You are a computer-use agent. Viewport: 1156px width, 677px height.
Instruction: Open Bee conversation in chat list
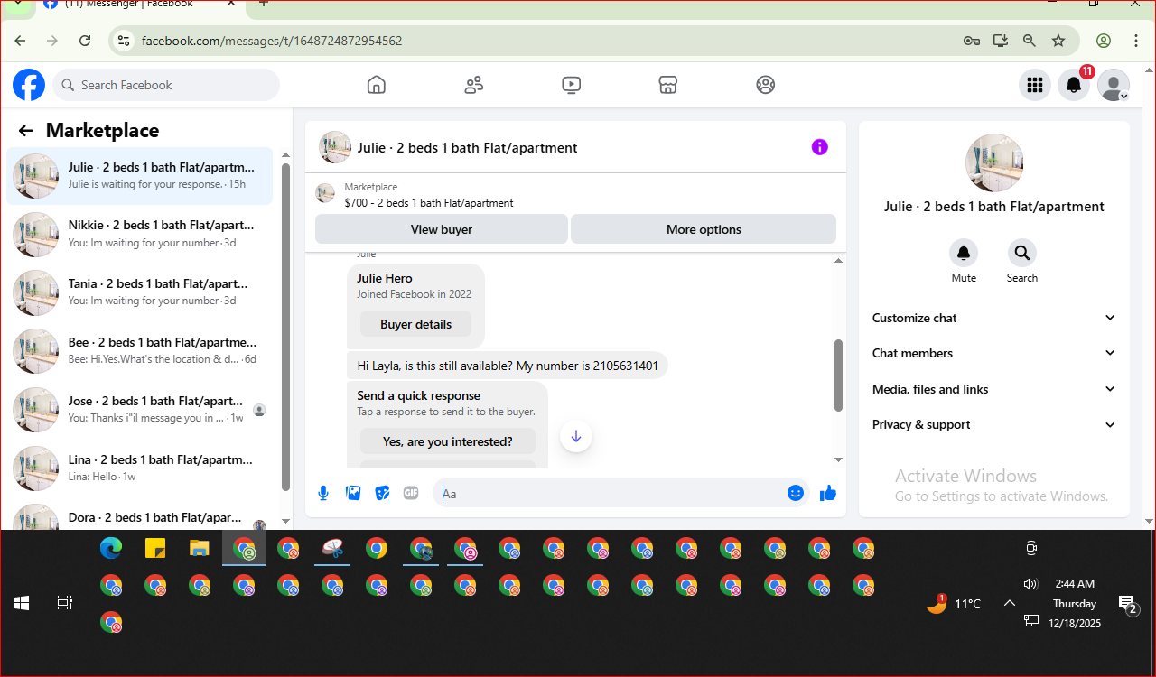140,350
